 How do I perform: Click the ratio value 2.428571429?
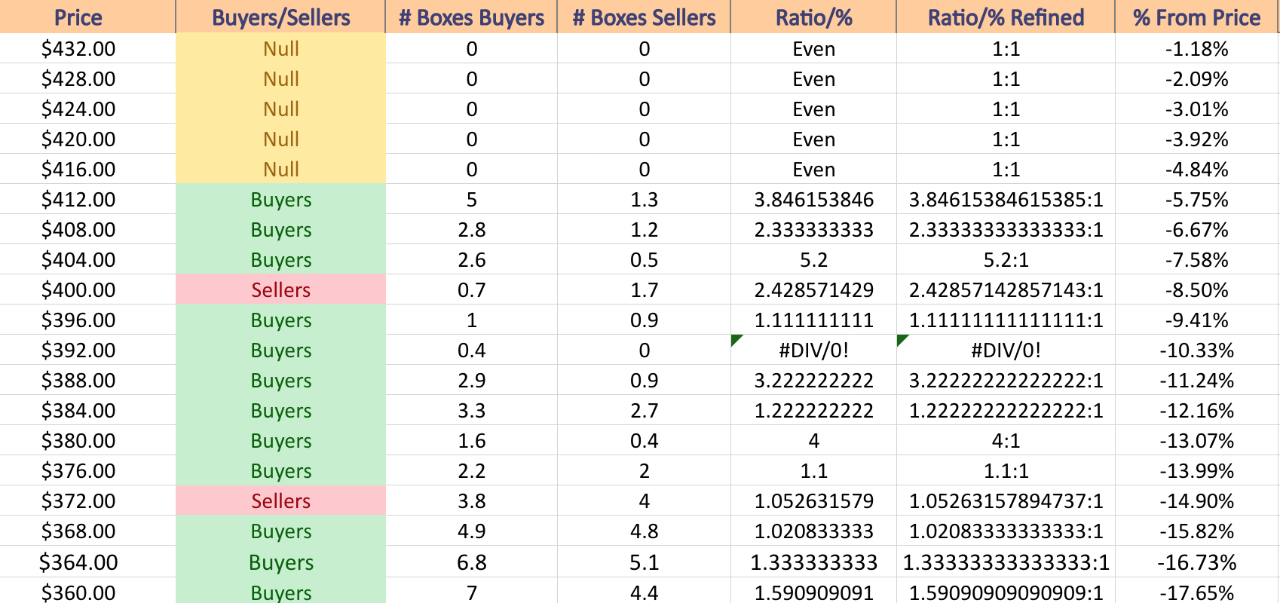click(x=813, y=290)
